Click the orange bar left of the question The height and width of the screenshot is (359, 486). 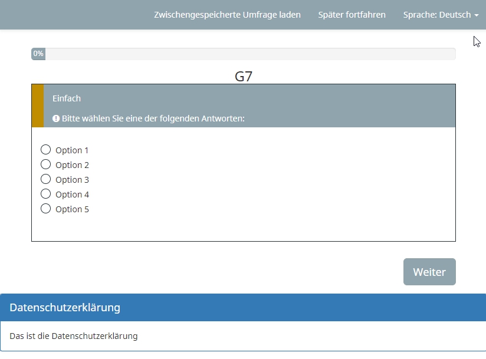tap(37, 106)
